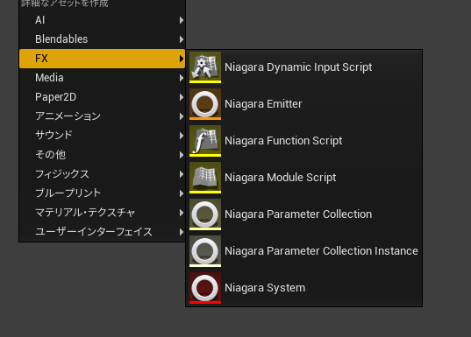
Task: Expand the アニメーション submenu arrow
Action: [x=182, y=116]
